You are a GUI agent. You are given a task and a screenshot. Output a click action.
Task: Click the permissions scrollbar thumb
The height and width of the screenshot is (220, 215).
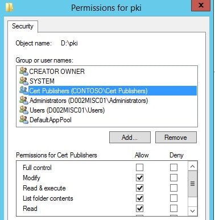(192, 184)
